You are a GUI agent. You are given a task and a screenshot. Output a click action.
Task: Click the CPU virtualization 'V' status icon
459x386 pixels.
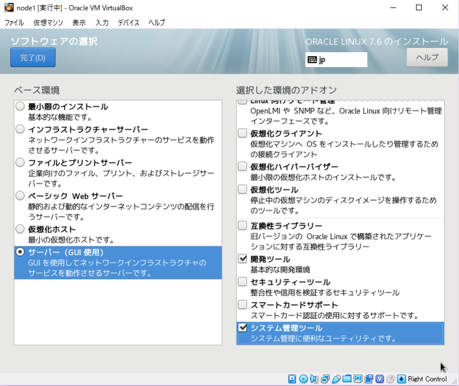point(380,379)
